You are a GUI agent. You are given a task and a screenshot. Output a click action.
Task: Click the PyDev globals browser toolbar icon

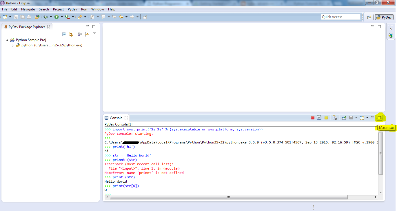coord(37,17)
